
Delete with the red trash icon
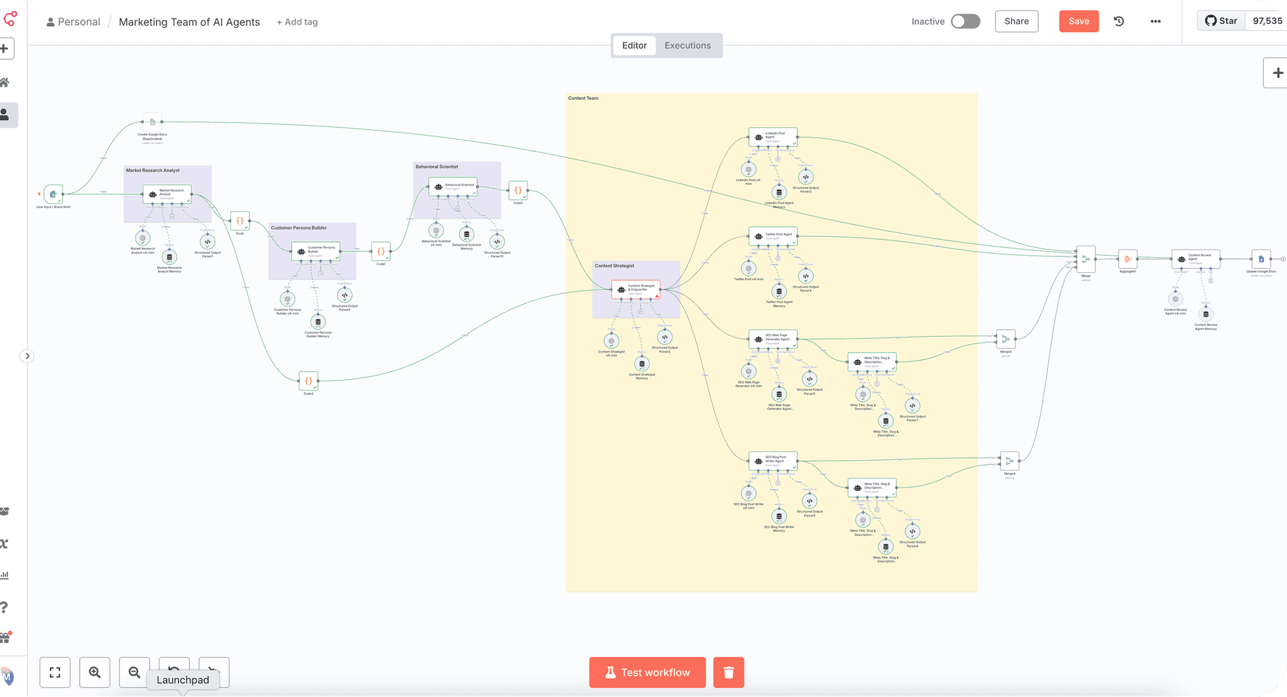tap(728, 672)
